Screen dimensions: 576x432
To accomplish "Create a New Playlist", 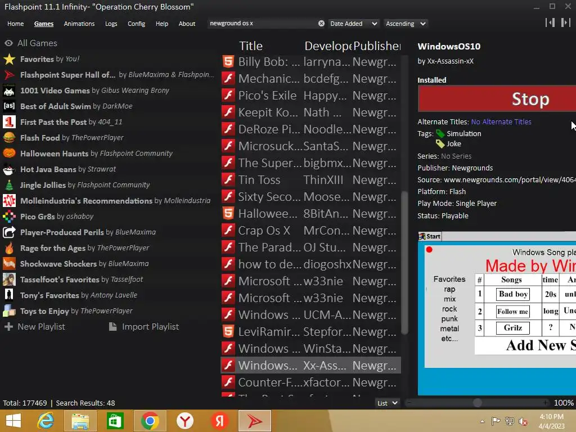I will tap(35, 327).
